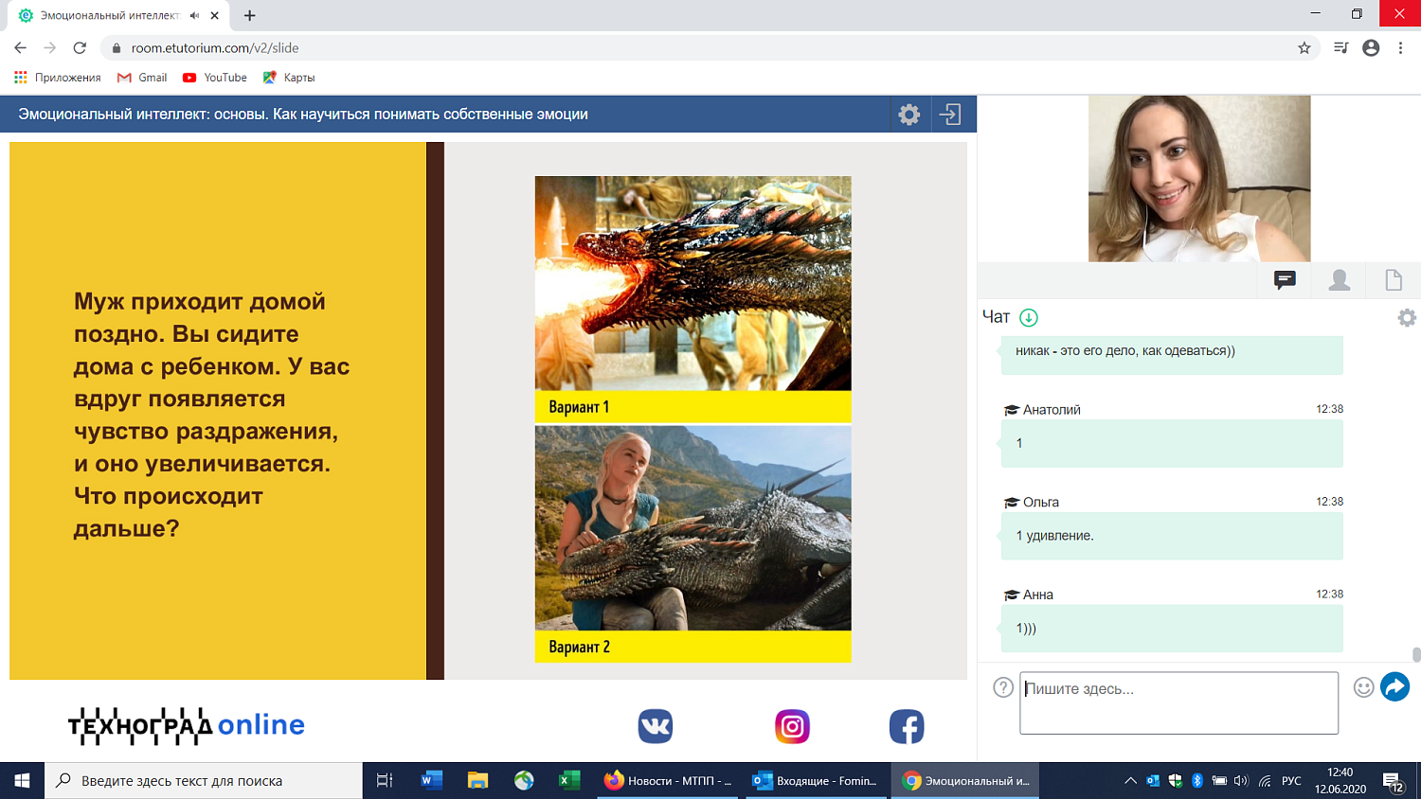Click Анна's chat message '1)))'
This screenshot has height=799, width=1421.
(1172, 629)
